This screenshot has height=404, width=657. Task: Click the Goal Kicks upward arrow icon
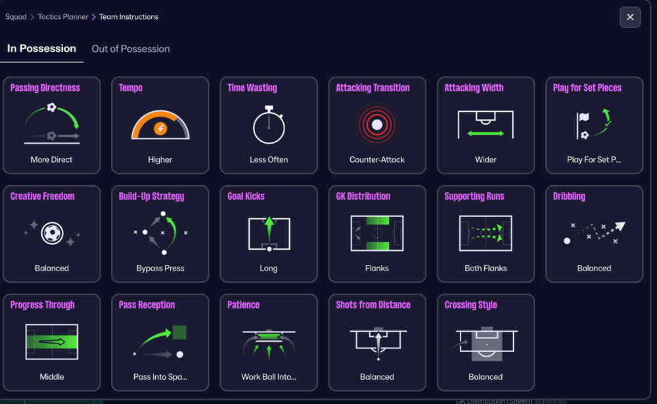click(x=269, y=233)
